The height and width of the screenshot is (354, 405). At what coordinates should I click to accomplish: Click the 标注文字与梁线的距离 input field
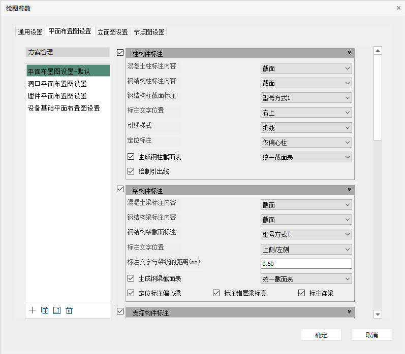tap(306, 264)
